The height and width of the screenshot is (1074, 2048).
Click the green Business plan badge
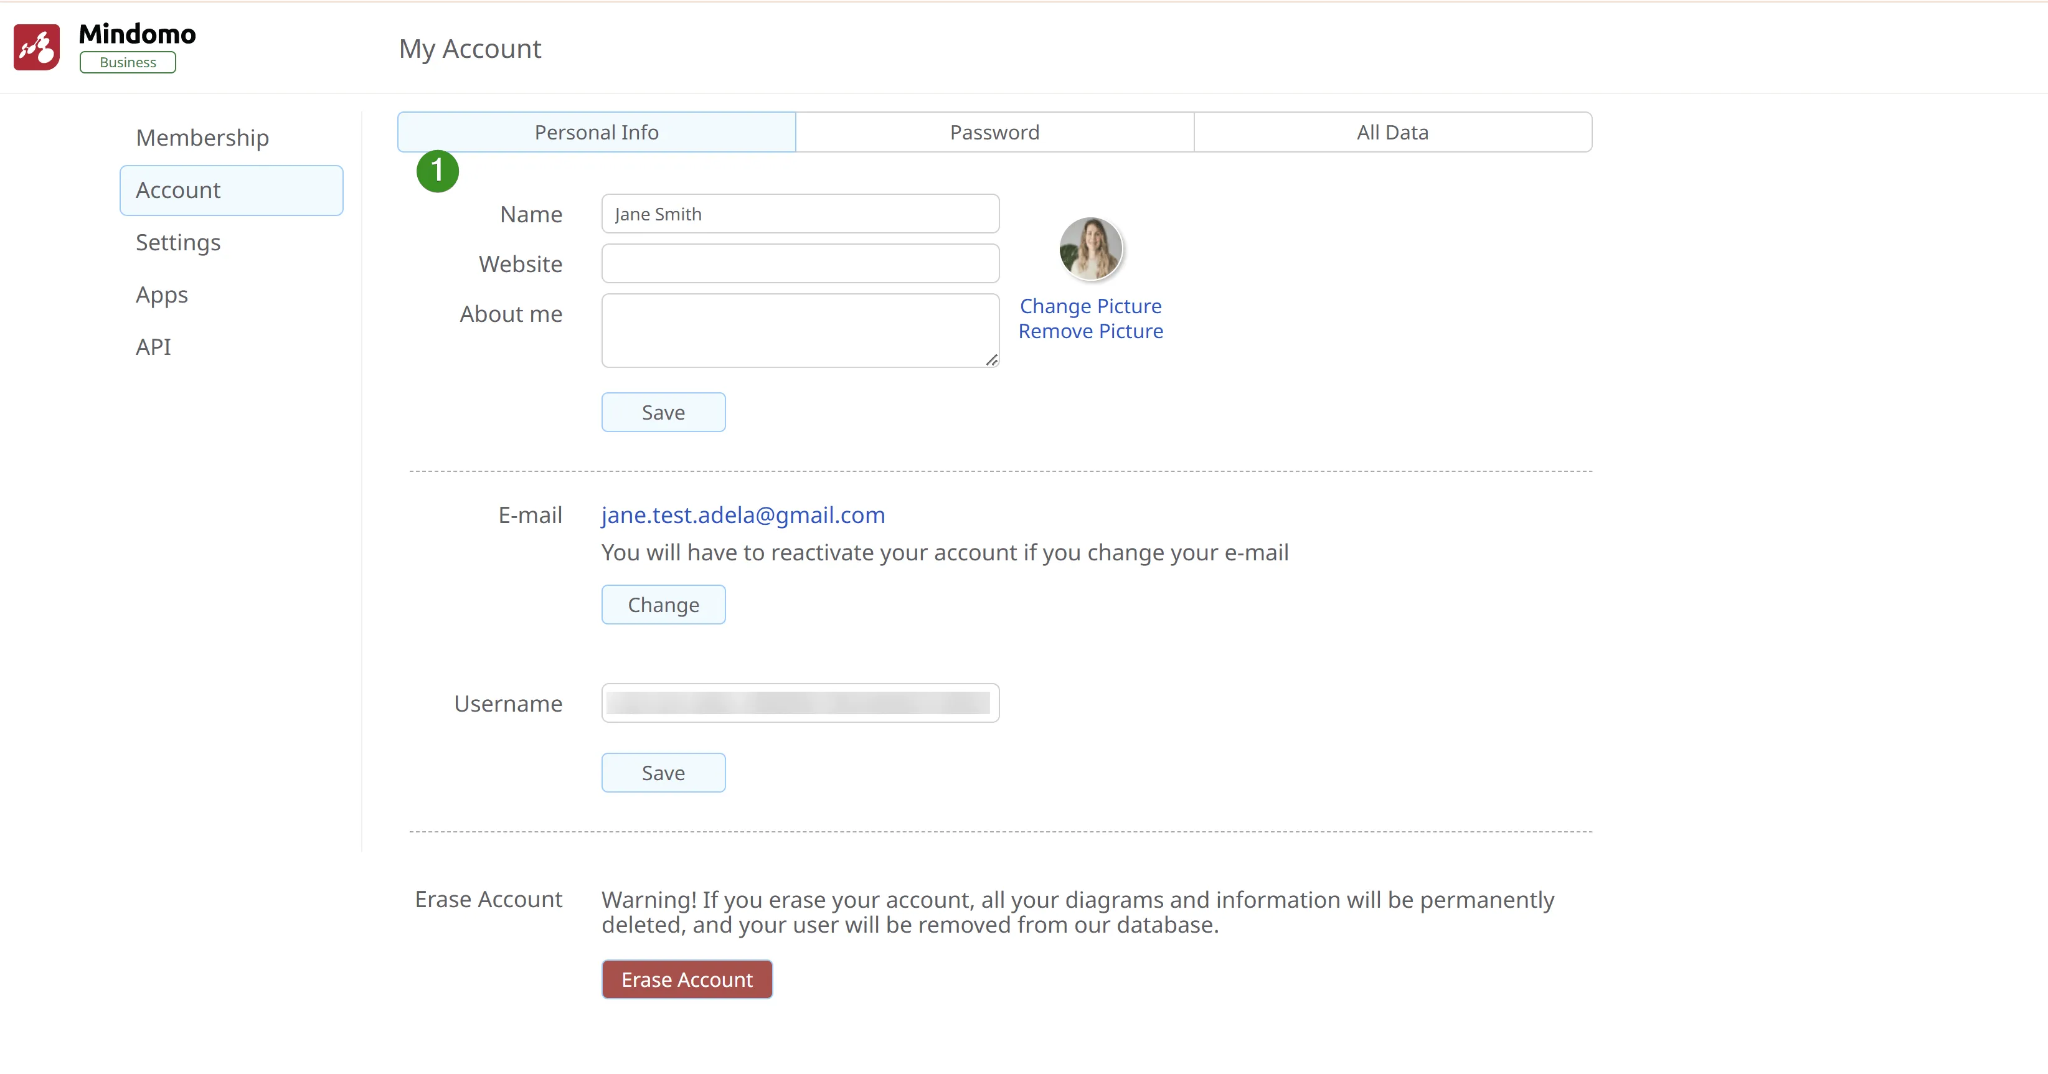(127, 63)
